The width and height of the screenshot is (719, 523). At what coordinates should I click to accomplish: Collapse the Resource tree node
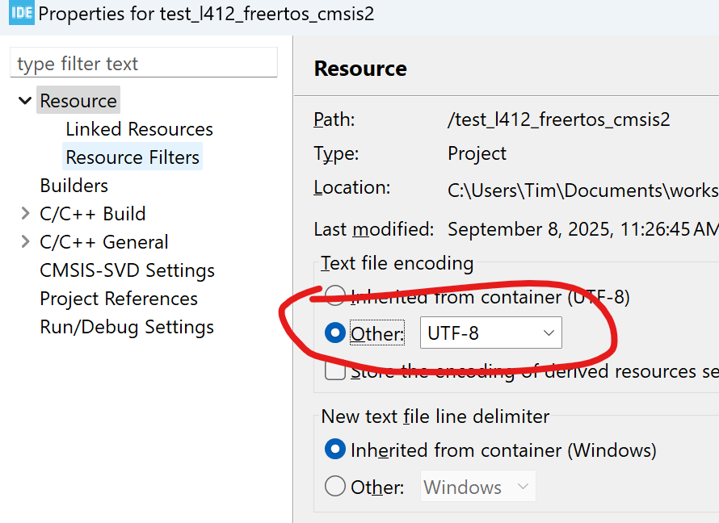coord(25,101)
